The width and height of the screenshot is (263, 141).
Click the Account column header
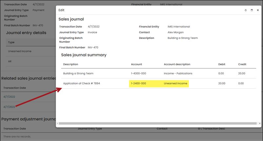[136, 64]
